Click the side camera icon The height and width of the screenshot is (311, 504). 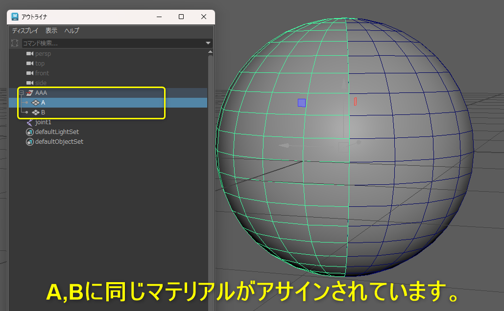pos(29,83)
